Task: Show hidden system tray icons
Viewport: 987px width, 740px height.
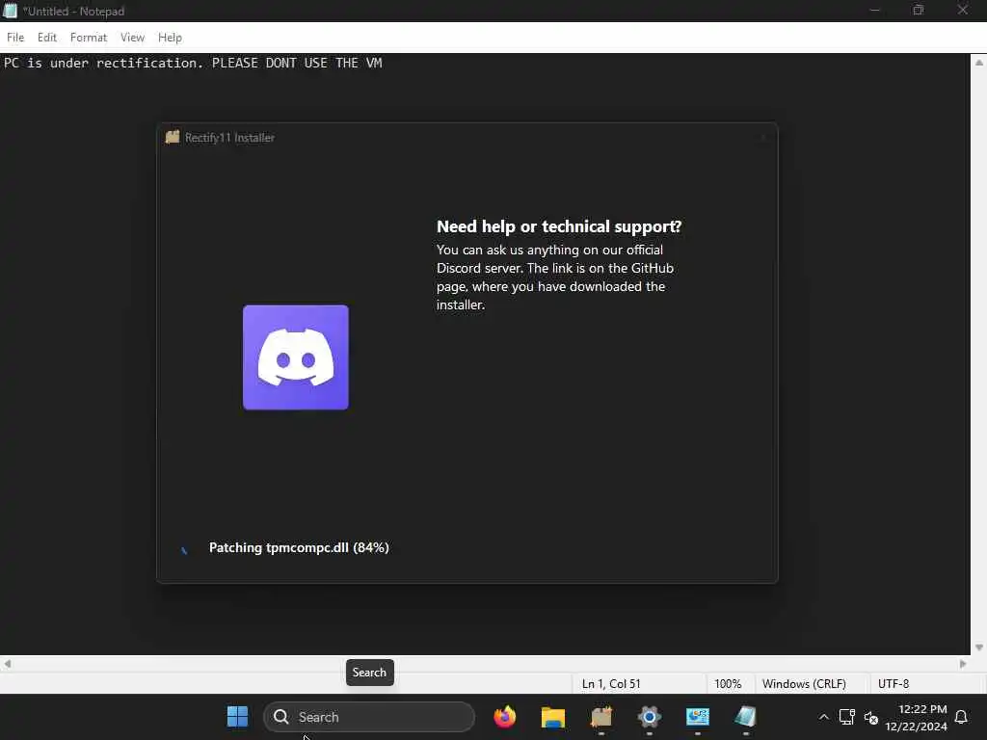Action: [823, 717]
